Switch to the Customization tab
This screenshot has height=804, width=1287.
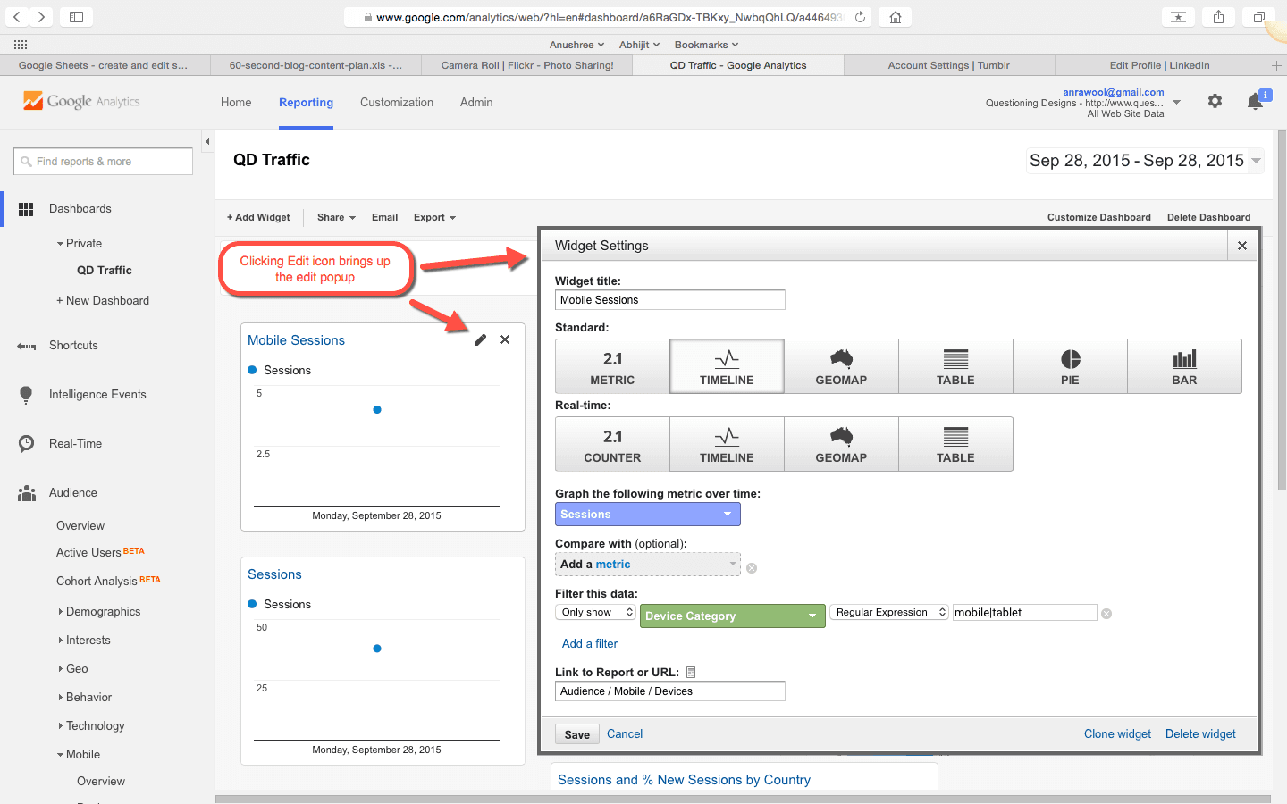click(x=397, y=103)
